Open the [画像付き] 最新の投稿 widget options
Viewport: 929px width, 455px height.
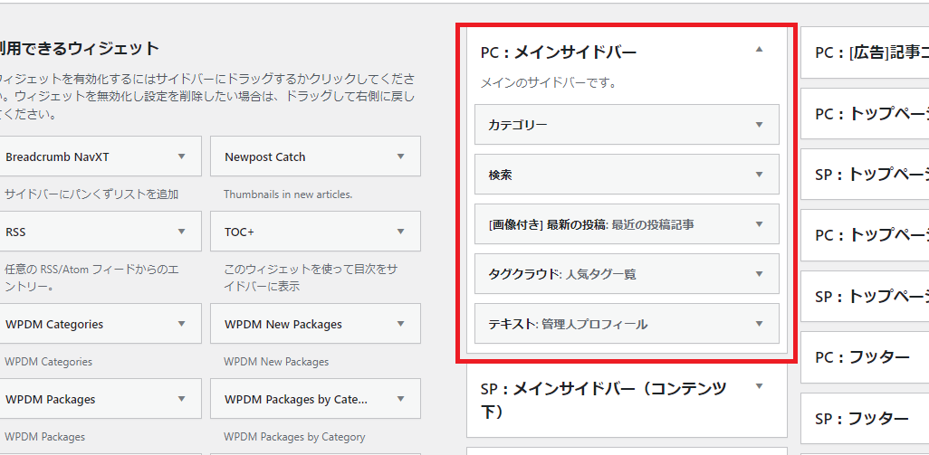759,224
